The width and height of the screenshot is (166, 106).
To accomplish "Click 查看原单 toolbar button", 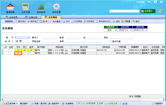I will (7, 22).
